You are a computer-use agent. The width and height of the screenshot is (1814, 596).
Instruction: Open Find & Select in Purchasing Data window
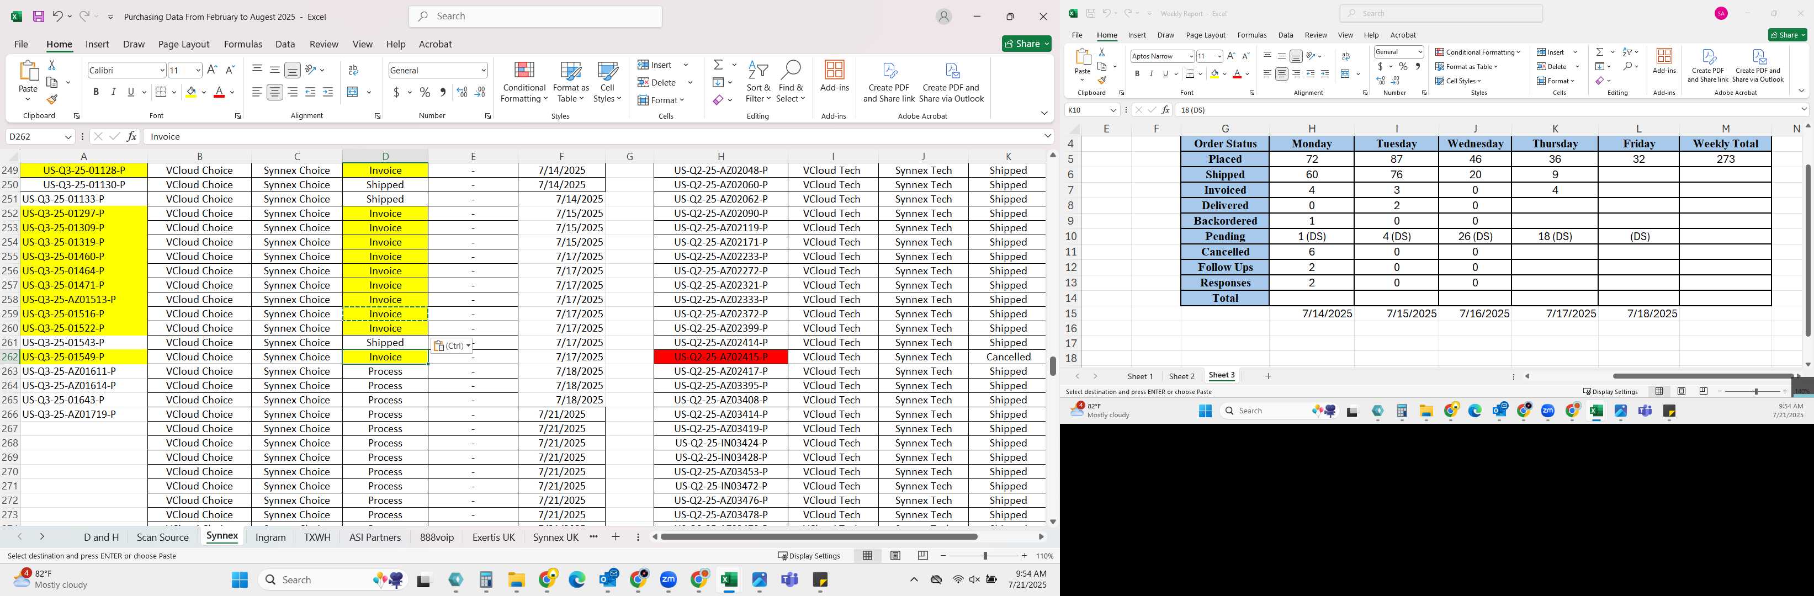(791, 82)
